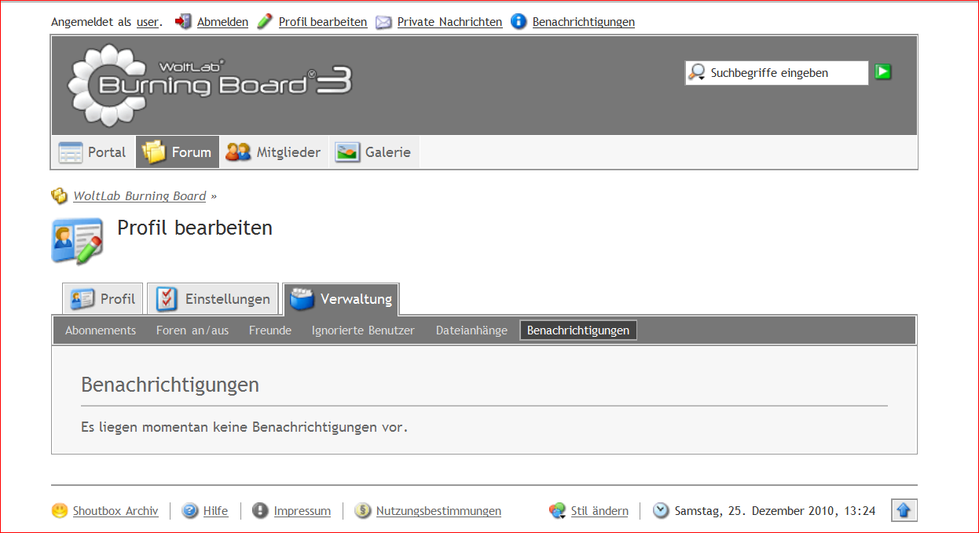
Task: Follow the WoltLab Burning Board breadcrumb link
Action: pos(139,196)
